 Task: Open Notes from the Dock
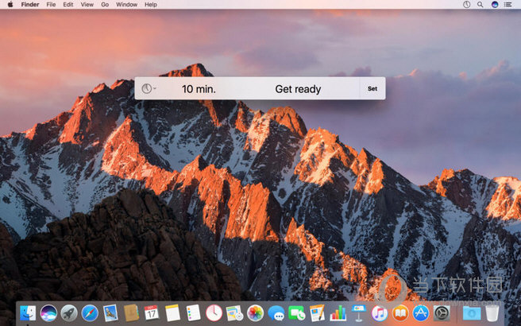(172, 313)
